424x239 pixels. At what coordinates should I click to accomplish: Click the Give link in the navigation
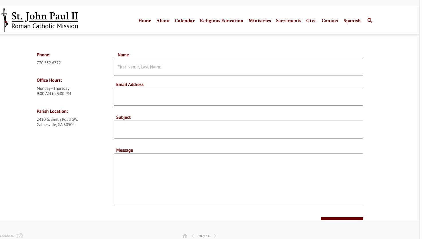[x=311, y=21]
